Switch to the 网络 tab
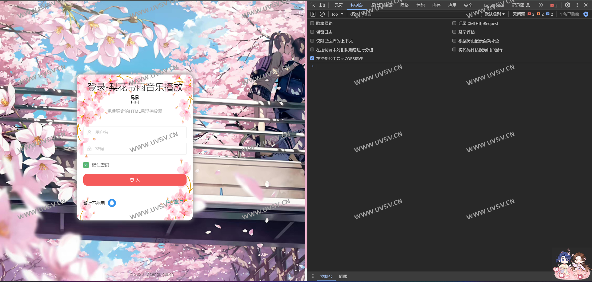 point(404,5)
